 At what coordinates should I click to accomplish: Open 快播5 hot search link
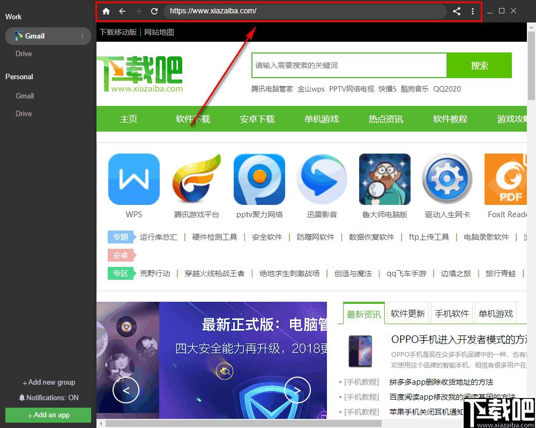coord(388,89)
